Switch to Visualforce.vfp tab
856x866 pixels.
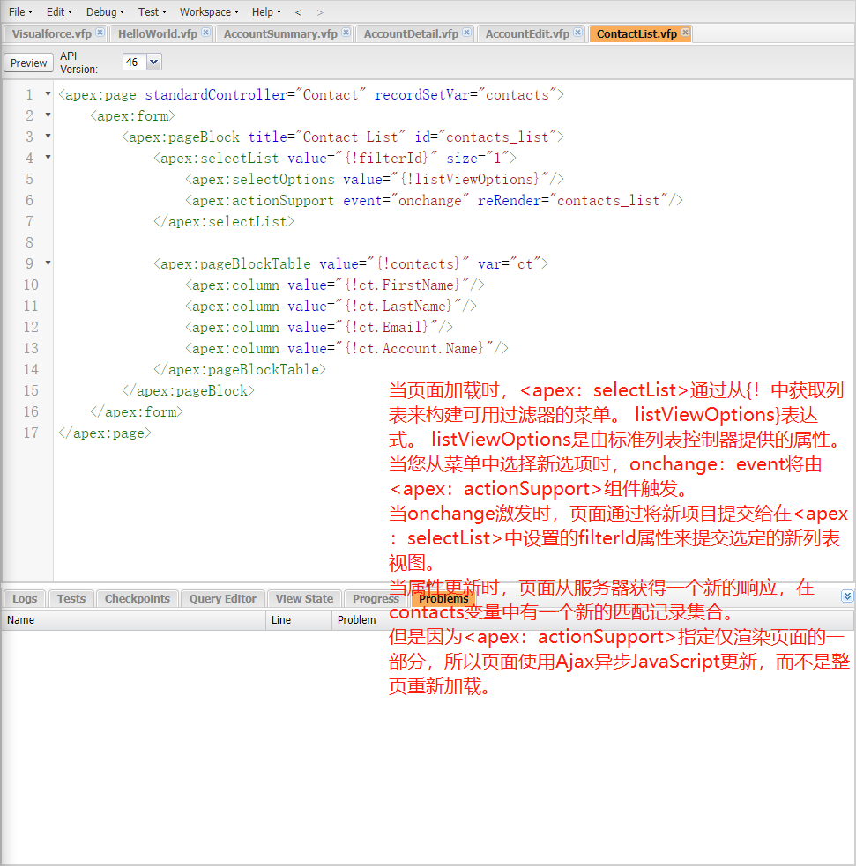[52, 33]
